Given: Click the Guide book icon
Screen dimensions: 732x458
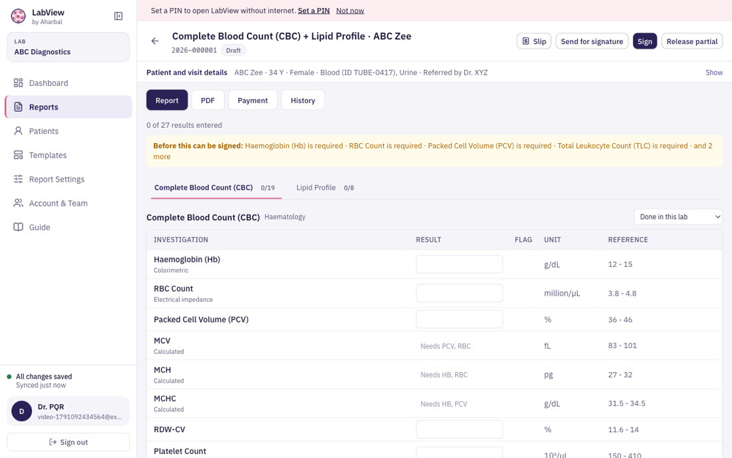Looking at the screenshot, I should 18,227.
